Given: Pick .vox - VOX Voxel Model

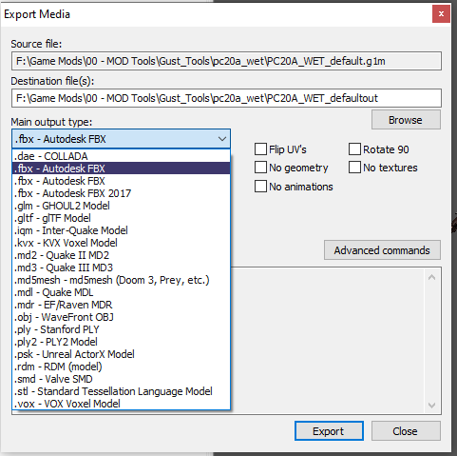Looking at the screenshot, I should (x=121, y=404).
